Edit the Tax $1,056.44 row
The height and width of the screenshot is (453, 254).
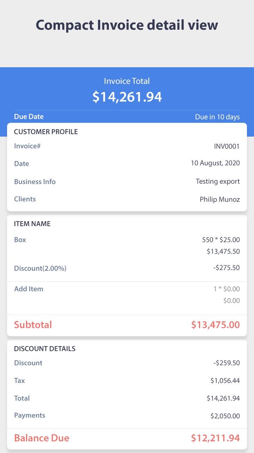coord(127,380)
